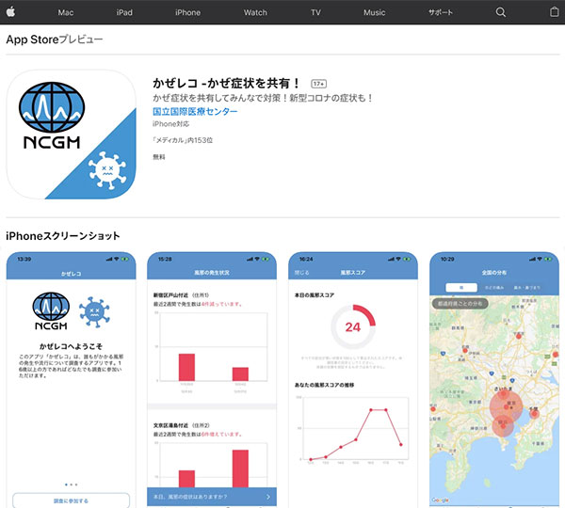
Task: Open the TV menu item
Action: (315, 12)
